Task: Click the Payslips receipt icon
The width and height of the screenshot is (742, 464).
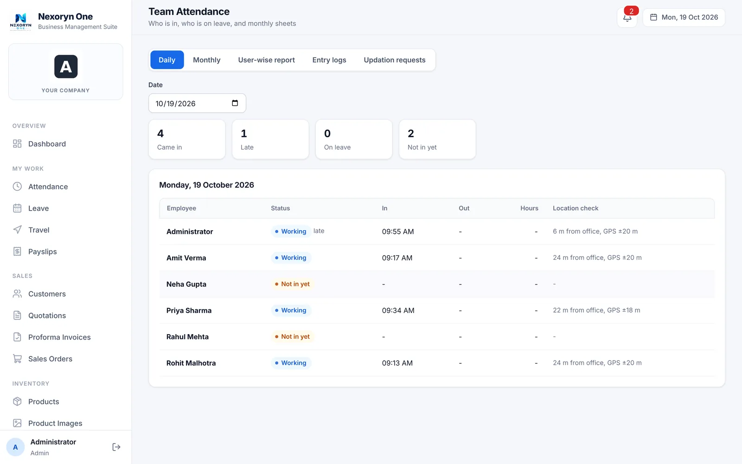Action: [17, 251]
